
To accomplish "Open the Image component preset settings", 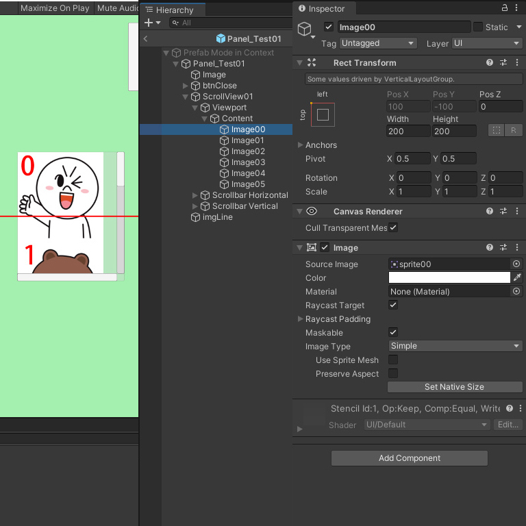I will (x=503, y=247).
